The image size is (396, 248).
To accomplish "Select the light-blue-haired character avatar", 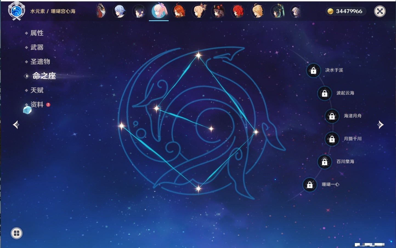I will click(x=120, y=11).
